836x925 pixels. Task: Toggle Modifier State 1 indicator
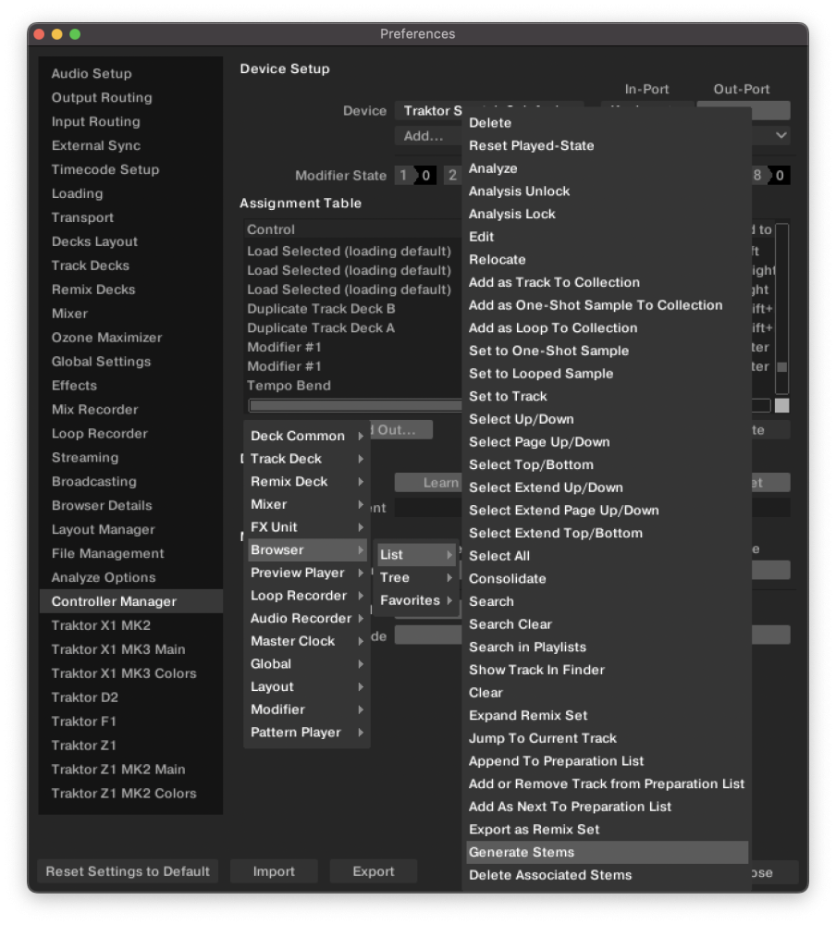tap(415, 175)
